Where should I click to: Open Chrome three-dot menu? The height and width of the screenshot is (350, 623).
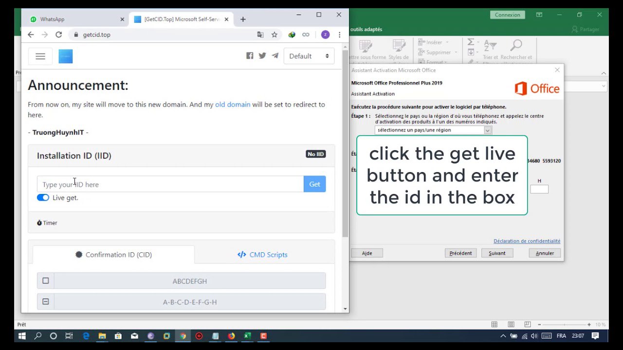point(339,35)
